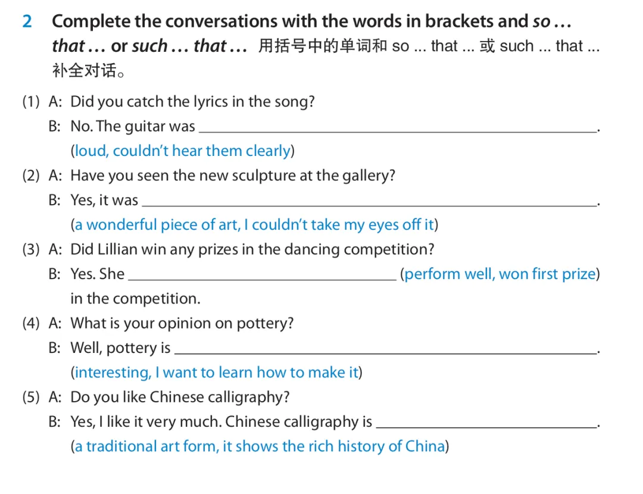Click question about the new sculpture
The height and width of the screenshot is (494, 643).
click(x=233, y=176)
